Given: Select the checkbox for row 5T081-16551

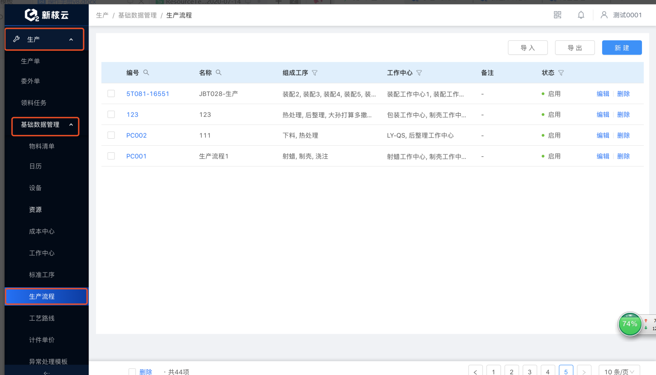Looking at the screenshot, I should [111, 93].
